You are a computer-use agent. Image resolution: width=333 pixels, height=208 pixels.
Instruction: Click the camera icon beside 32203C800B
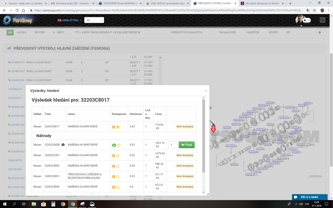(x=63, y=145)
